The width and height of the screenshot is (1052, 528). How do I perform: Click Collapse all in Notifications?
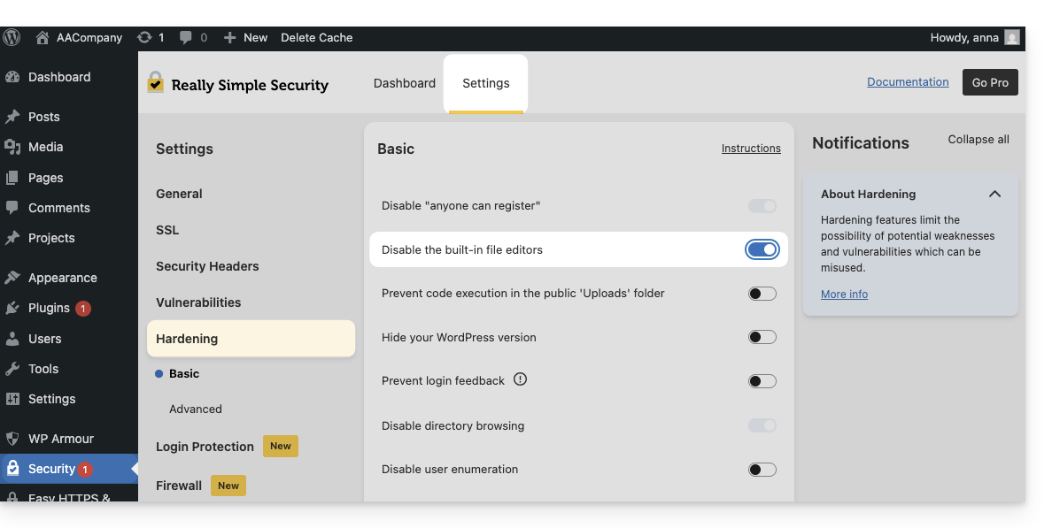(x=979, y=140)
